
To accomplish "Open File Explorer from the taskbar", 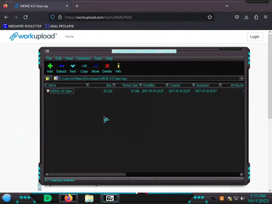I will (x=89, y=198).
